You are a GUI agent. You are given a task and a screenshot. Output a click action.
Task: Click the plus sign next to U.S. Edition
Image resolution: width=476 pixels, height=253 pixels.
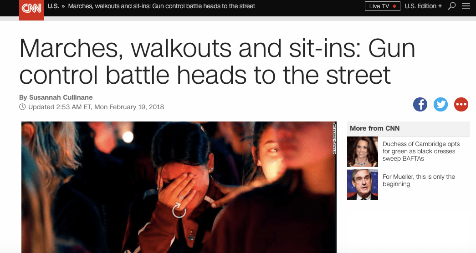[x=440, y=6]
